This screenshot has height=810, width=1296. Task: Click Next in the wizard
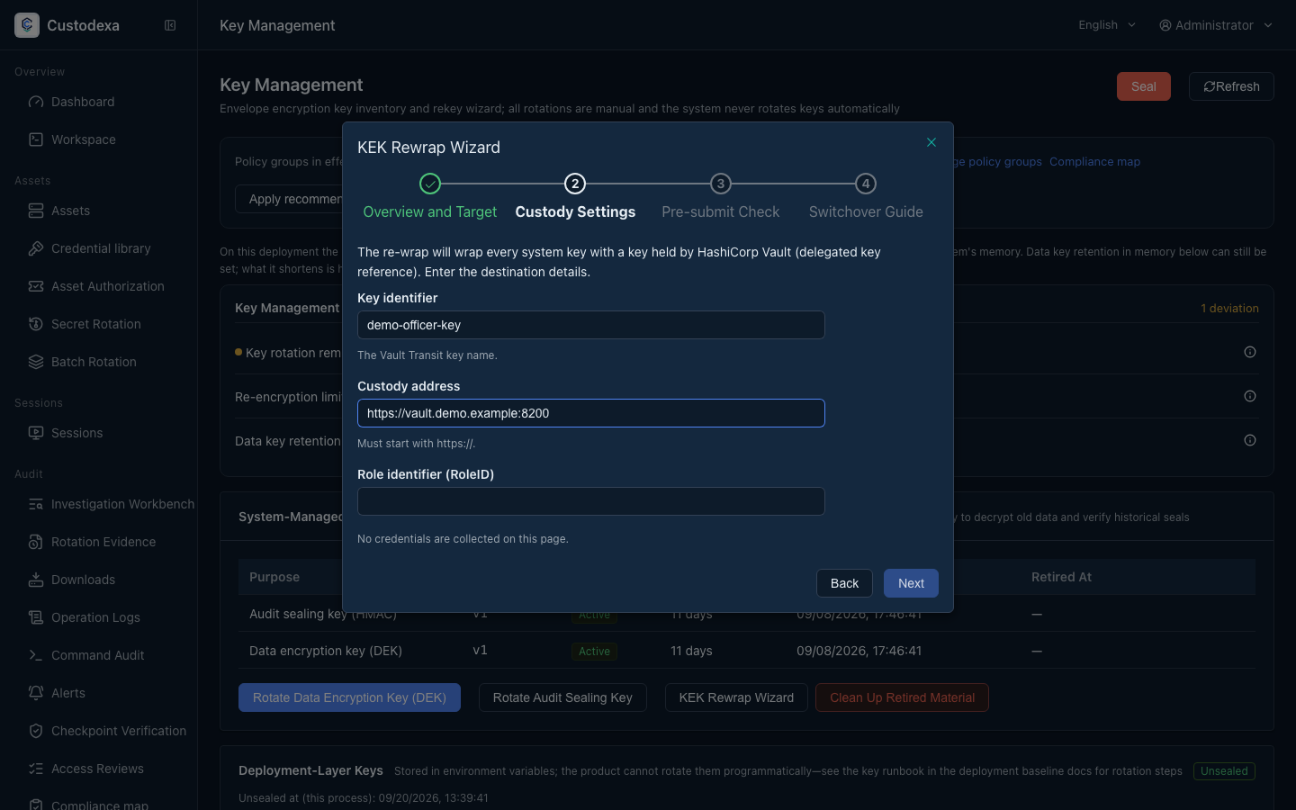tap(911, 583)
